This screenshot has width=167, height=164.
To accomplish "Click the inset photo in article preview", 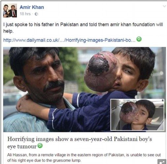I will [x=138, y=115].
